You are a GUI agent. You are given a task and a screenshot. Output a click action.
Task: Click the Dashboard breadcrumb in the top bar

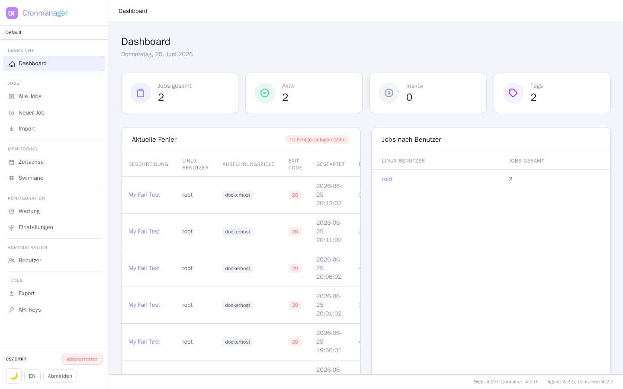click(133, 11)
